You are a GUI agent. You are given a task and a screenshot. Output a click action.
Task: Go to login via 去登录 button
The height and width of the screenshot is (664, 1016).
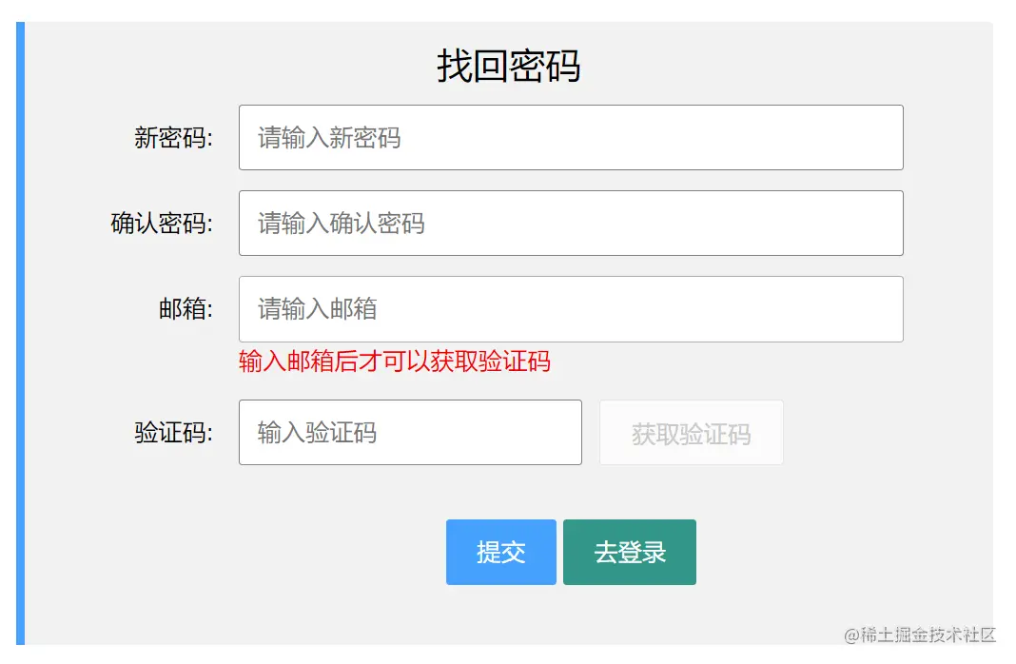coord(630,552)
